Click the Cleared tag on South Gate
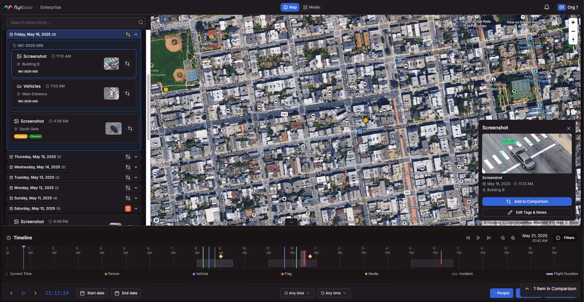The height and width of the screenshot is (302, 584). coord(35,136)
